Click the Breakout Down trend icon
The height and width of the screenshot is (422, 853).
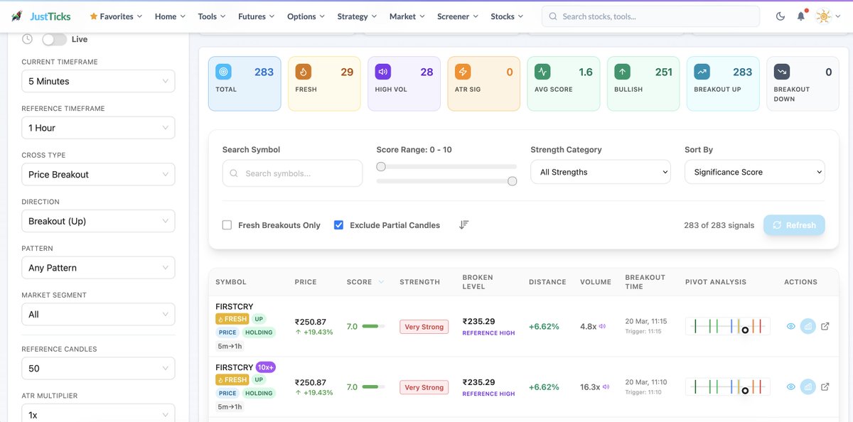click(x=781, y=72)
